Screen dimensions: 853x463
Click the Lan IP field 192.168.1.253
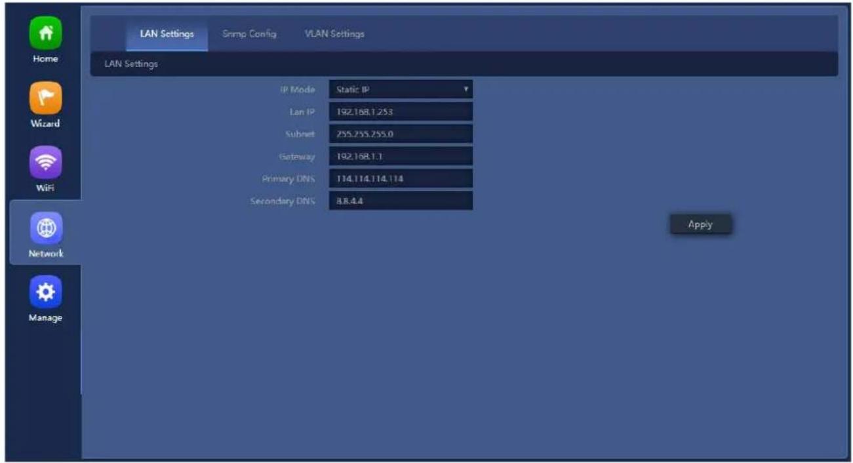tap(401, 111)
